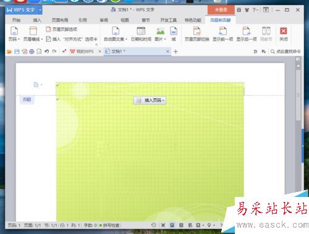Toggle ribbon collapse icon in title bar
The width and height of the screenshot is (309, 234).
coord(266,10)
